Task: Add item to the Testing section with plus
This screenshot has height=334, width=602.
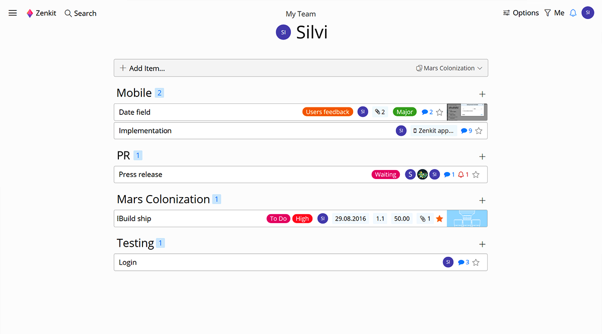Action: 483,244
